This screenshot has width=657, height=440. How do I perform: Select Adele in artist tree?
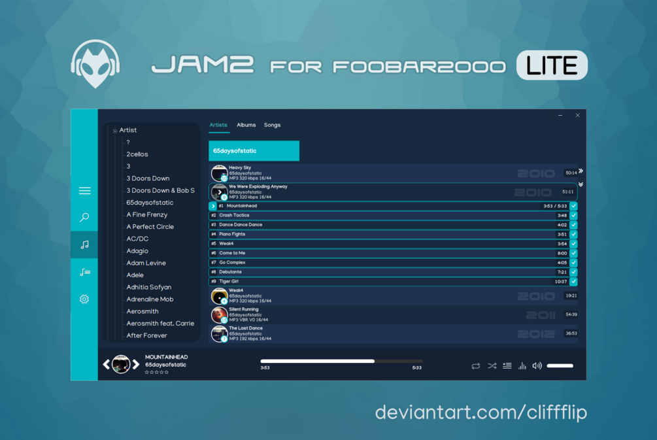point(135,275)
